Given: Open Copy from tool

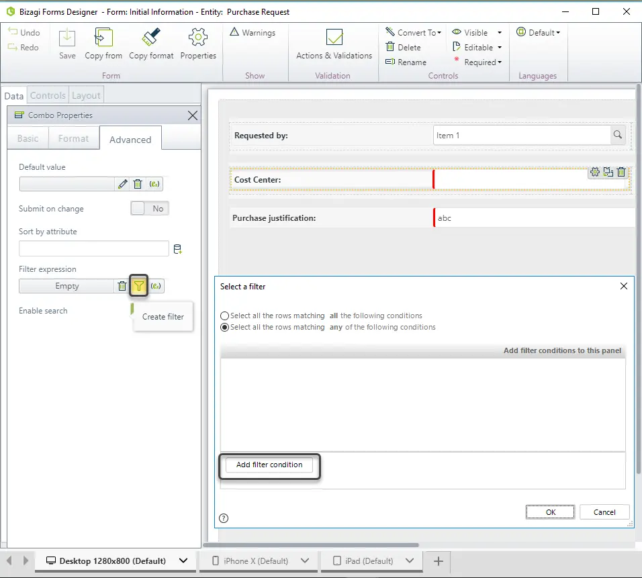Looking at the screenshot, I should click(x=103, y=44).
